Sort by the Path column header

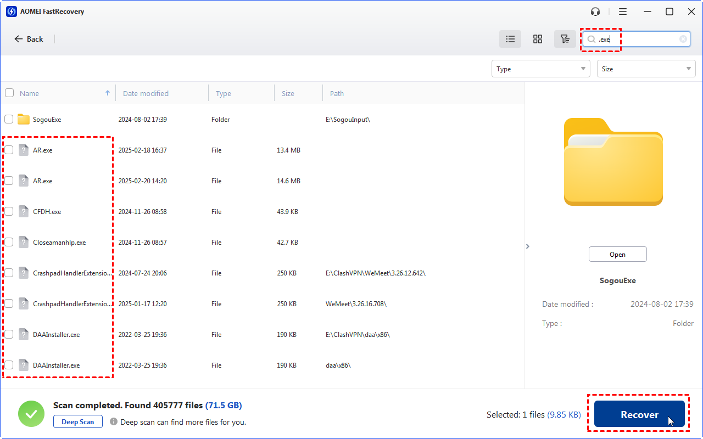click(x=337, y=93)
